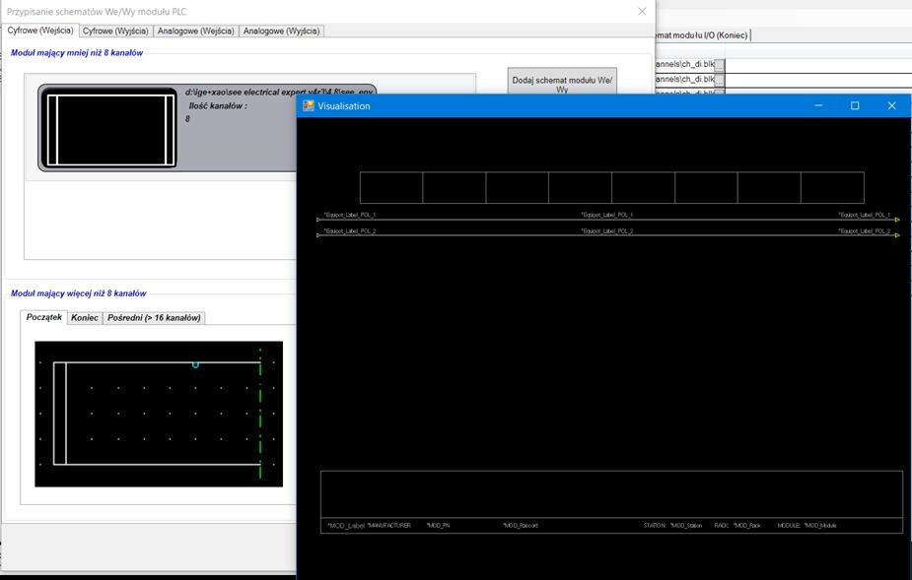Click the RACK: label in Visualisation
Viewport: 912px width, 580px height.
(722, 526)
